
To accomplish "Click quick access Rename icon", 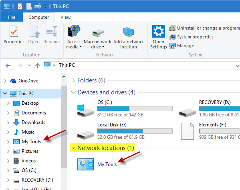I will click(x=38, y=6).
